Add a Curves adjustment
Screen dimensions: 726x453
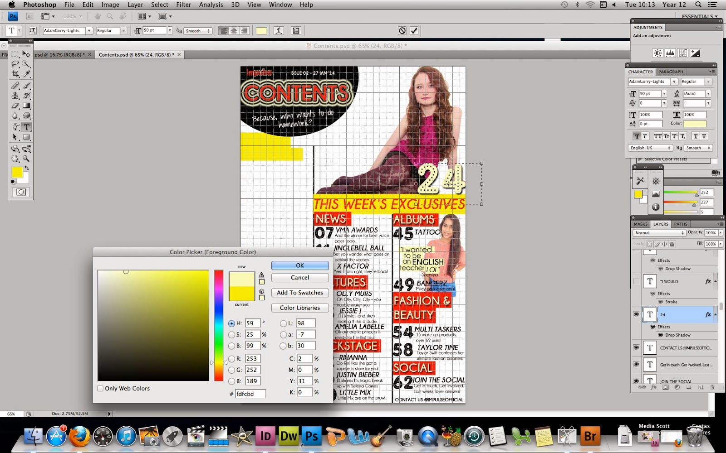pyautogui.click(x=682, y=53)
